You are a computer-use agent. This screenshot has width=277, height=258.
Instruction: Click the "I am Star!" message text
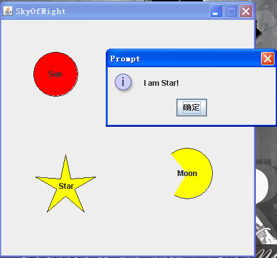coord(161,83)
